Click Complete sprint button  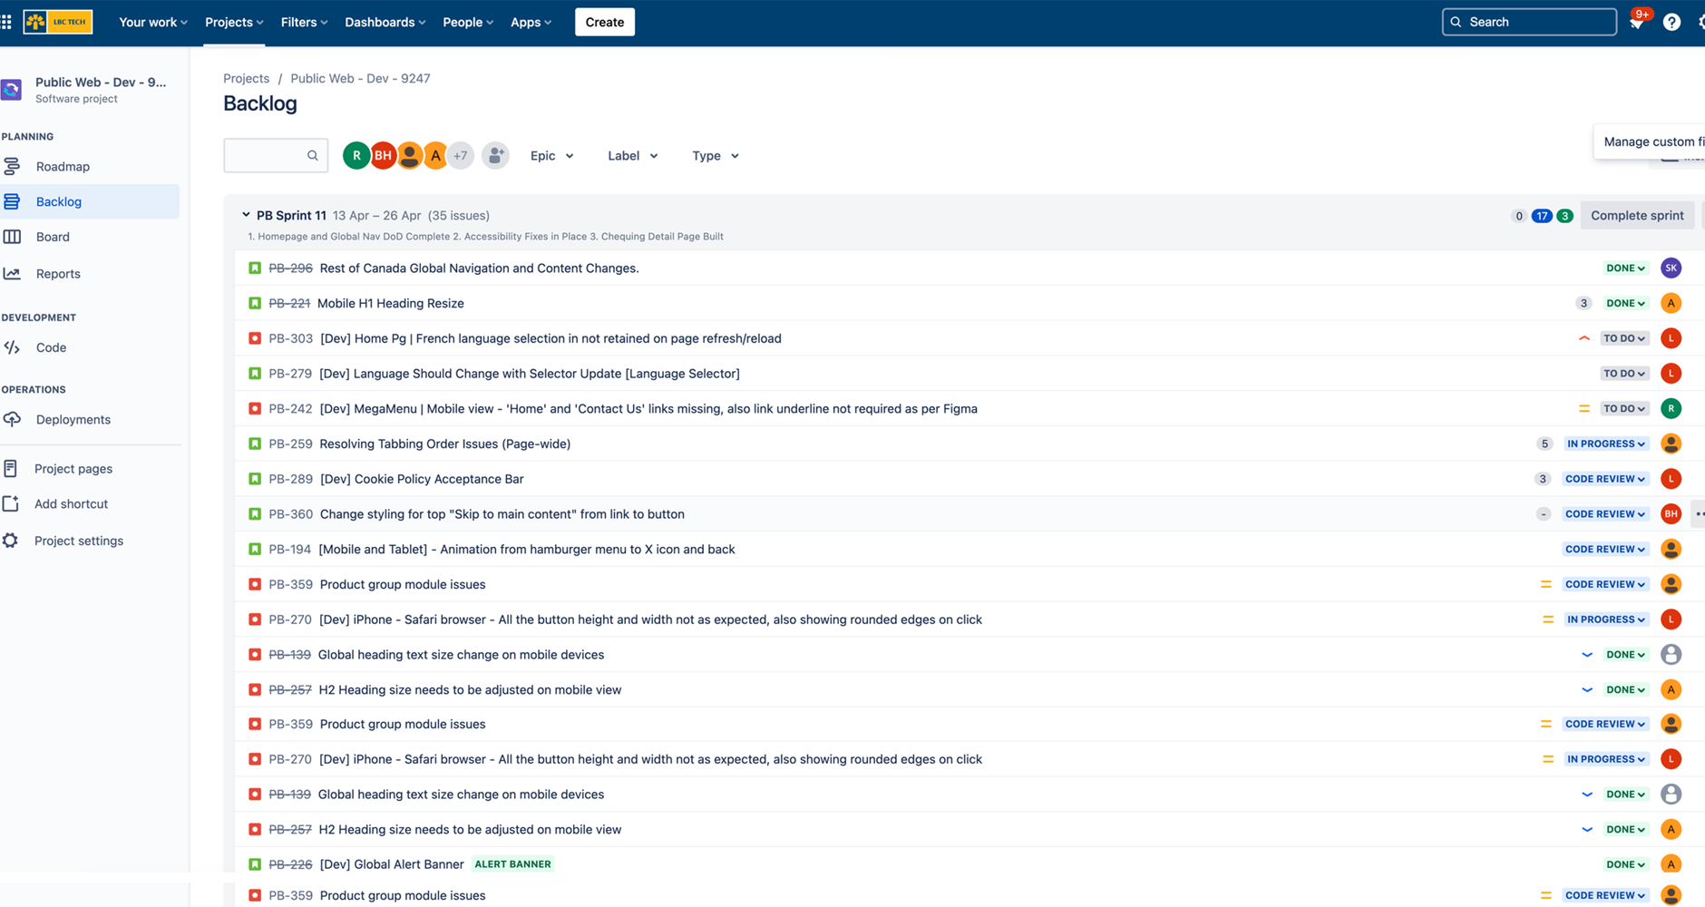pos(1636,216)
